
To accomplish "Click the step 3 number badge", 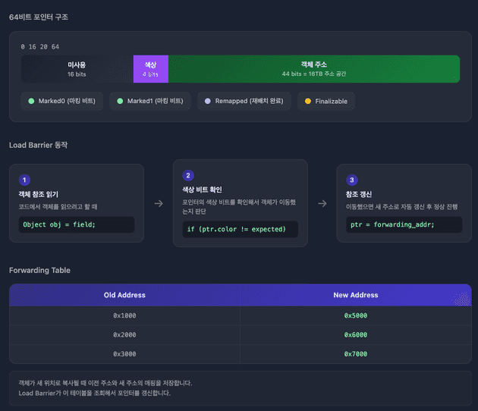I will pyautogui.click(x=352, y=180).
